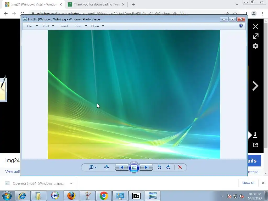Show the next image in media viewer
Screen dimensions: 268x201
[255, 86]
